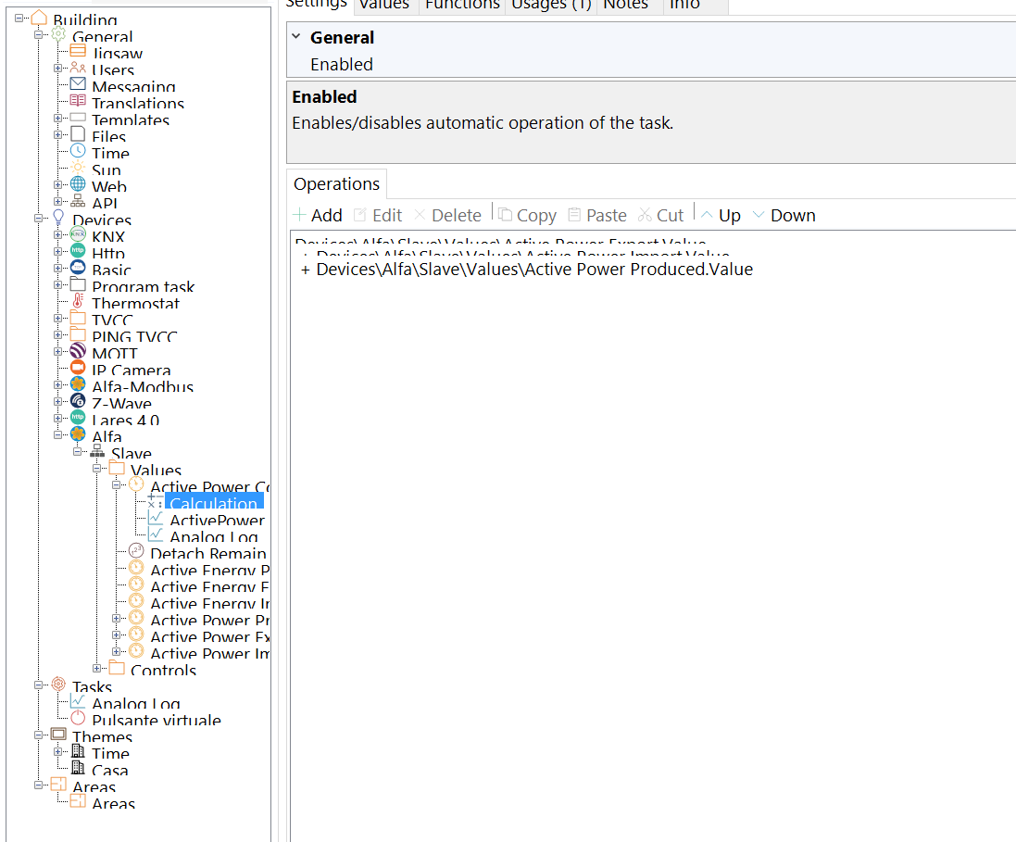Click the IP Camera icon
Image resolution: width=1016 pixels, height=842 pixels.
pos(78,370)
